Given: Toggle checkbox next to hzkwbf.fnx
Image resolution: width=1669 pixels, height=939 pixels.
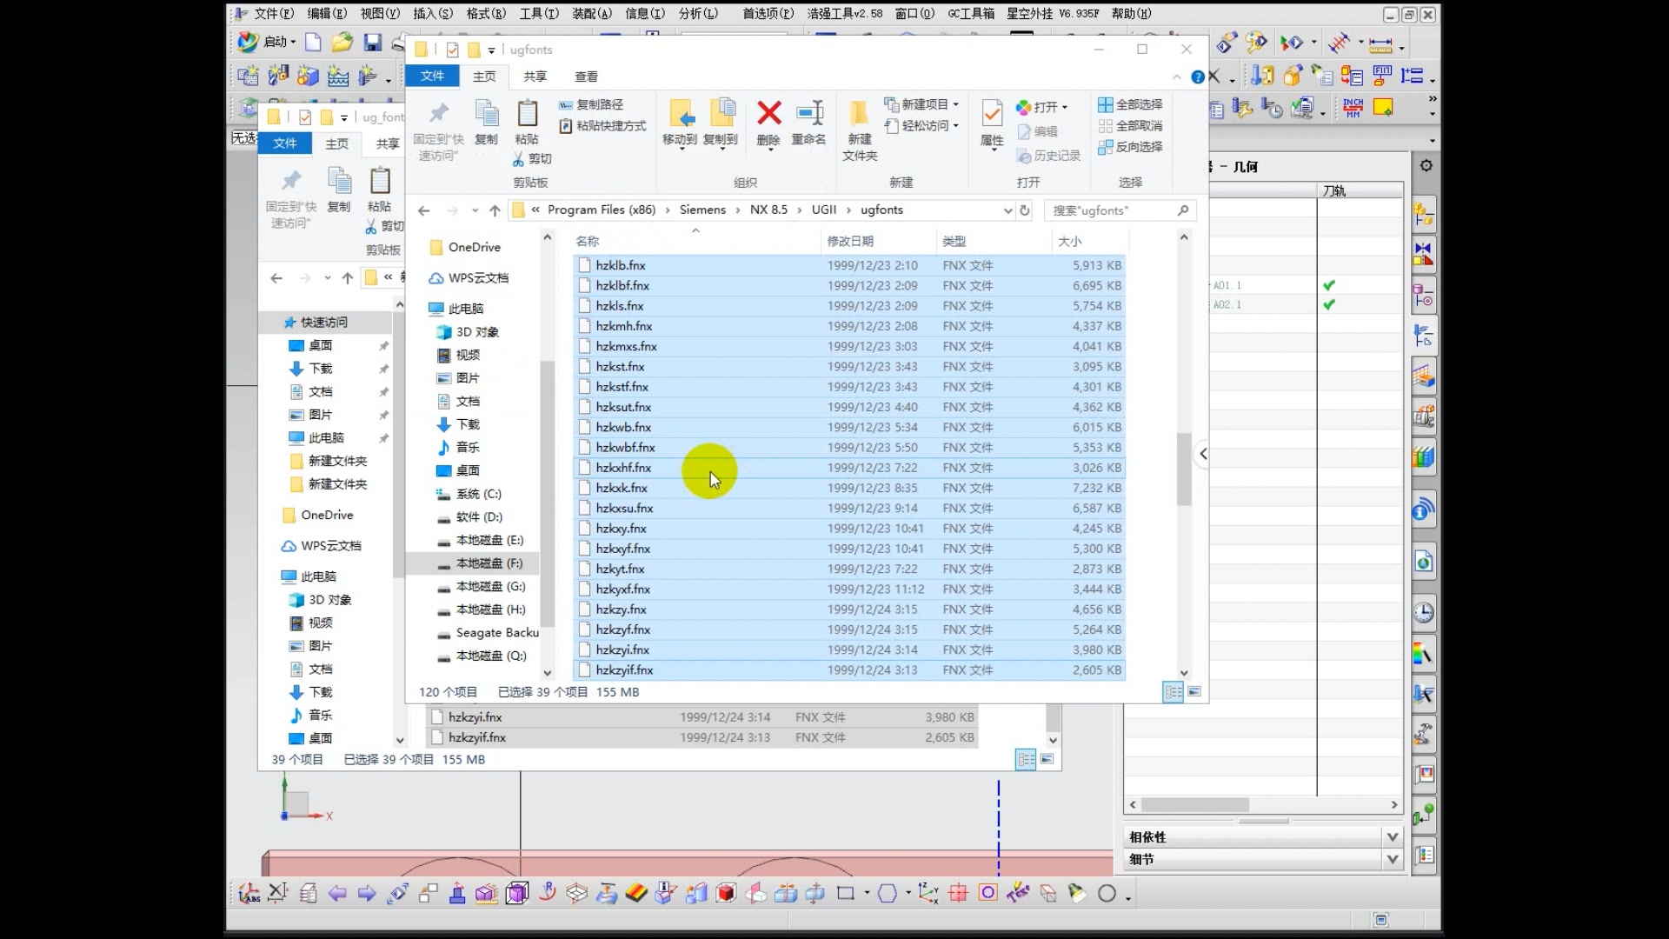Looking at the screenshot, I should (585, 448).
